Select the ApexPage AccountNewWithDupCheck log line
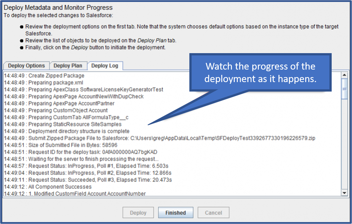The width and height of the screenshot is (352, 224). coord(74,97)
